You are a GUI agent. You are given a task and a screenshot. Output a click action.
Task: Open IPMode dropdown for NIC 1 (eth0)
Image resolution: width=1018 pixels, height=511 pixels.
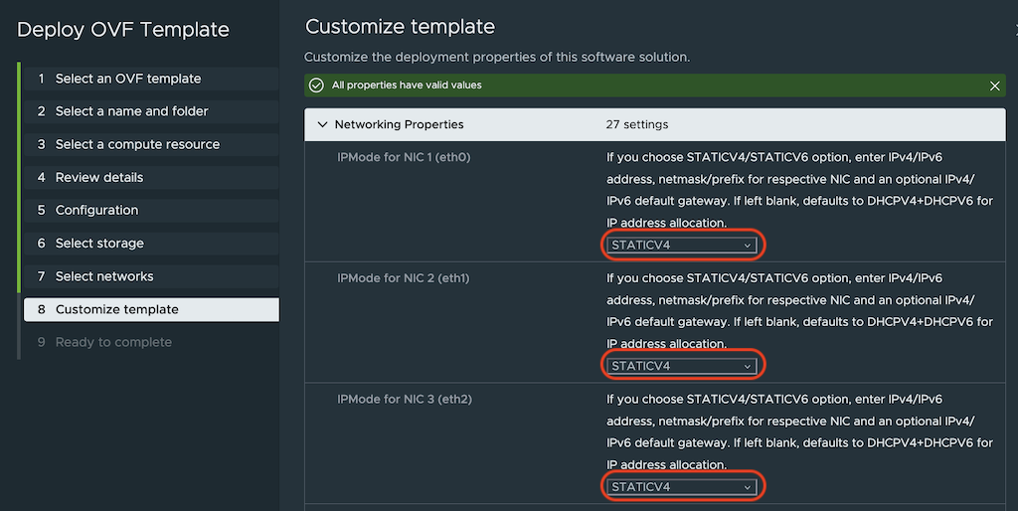click(x=682, y=245)
